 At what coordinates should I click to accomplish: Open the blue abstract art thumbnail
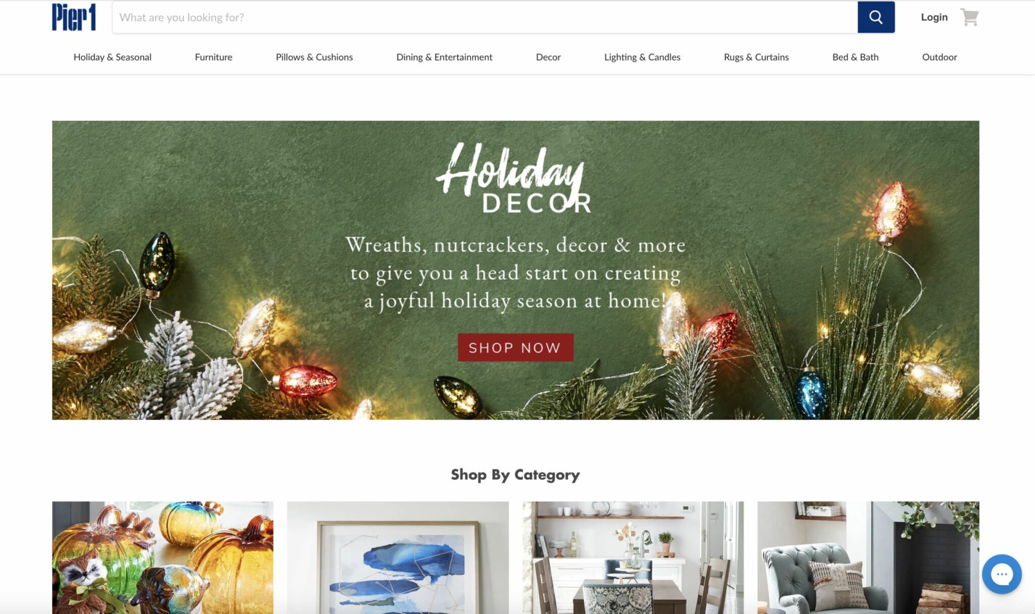tap(398, 557)
